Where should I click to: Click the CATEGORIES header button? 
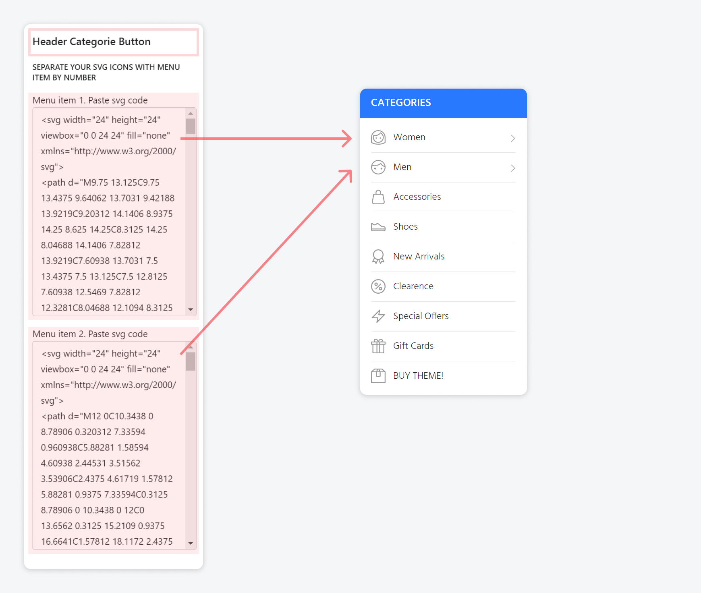click(443, 103)
